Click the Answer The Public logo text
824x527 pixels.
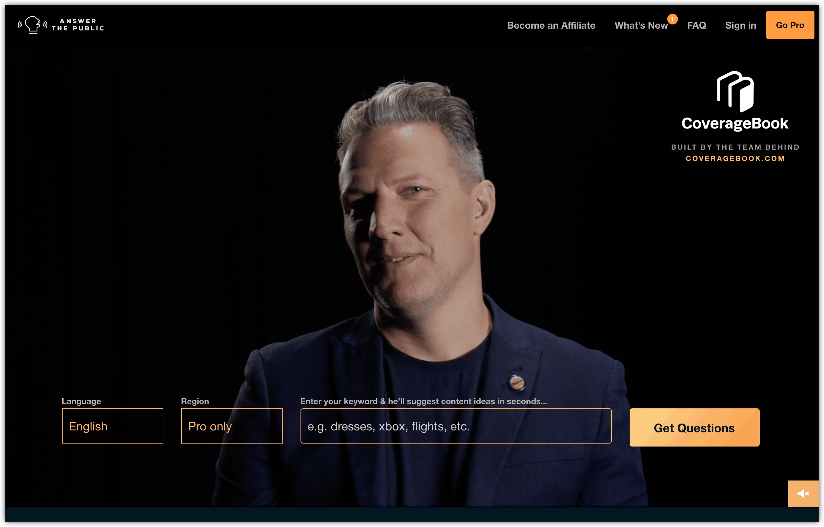78,25
